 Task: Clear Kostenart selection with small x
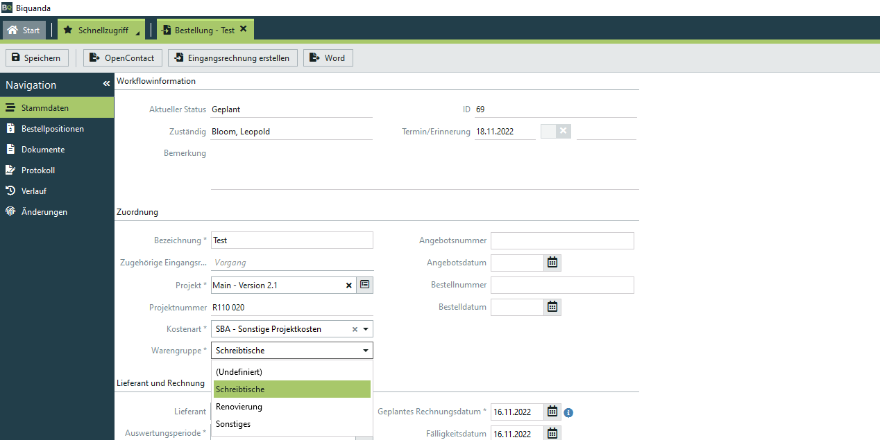pos(355,329)
